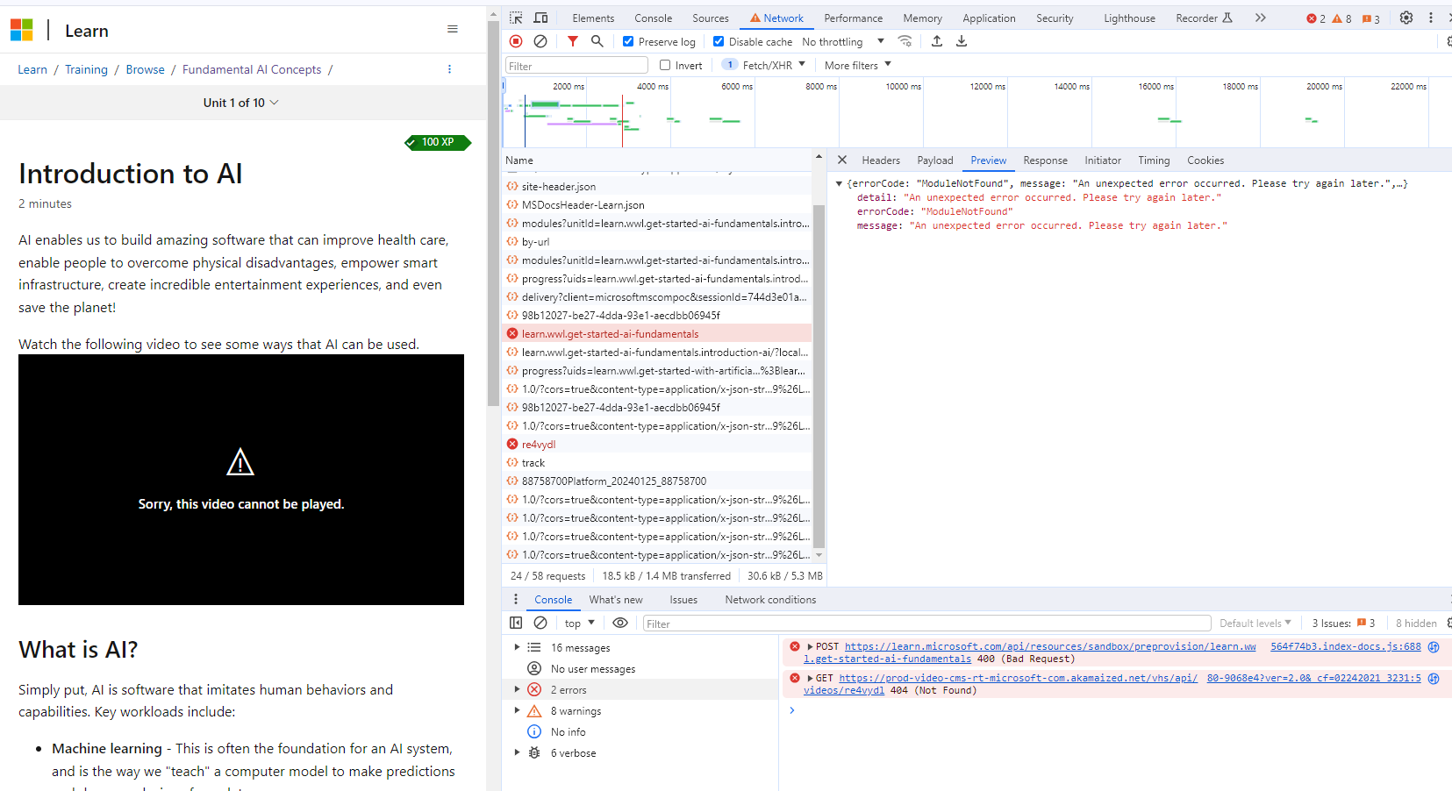Image resolution: width=1452 pixels, height=791 pixels.
Task: Open breadcrumb more-options three dots
Action: coord(449,69)
